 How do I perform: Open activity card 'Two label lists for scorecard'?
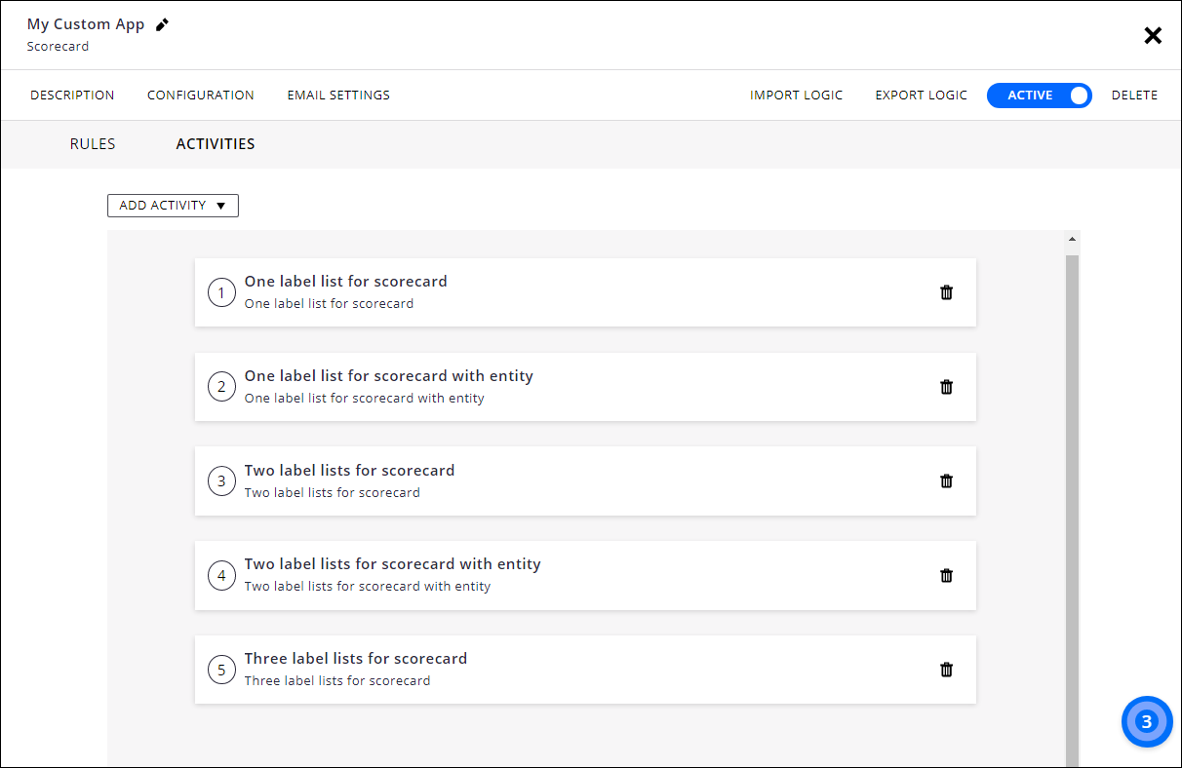[585, 480]
